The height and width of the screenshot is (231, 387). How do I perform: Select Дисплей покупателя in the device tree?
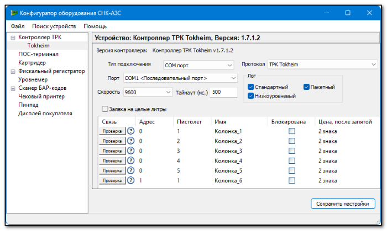tap(45, 114)
